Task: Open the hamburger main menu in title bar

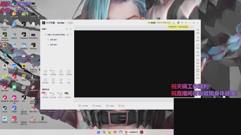Action: tap(186, 23)
